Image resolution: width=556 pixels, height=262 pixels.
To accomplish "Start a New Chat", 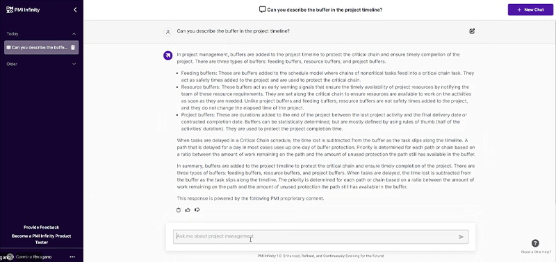I will coord(530,10).
